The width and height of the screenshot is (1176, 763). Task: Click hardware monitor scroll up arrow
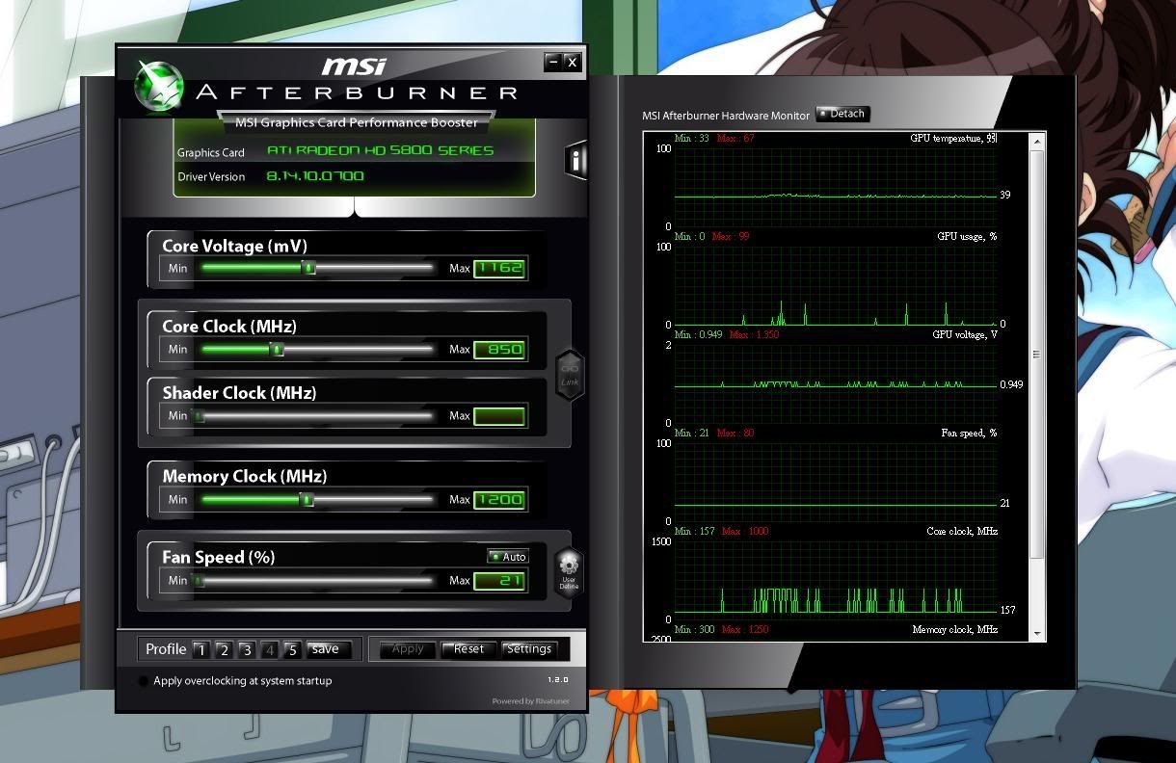click(1037, 142)
